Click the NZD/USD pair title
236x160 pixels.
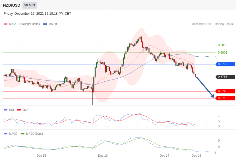(x=12, y=6)
